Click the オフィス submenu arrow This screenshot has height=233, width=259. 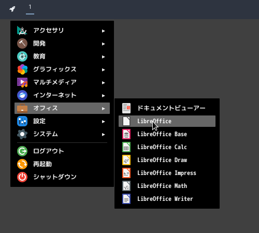[x=103, y=109]
